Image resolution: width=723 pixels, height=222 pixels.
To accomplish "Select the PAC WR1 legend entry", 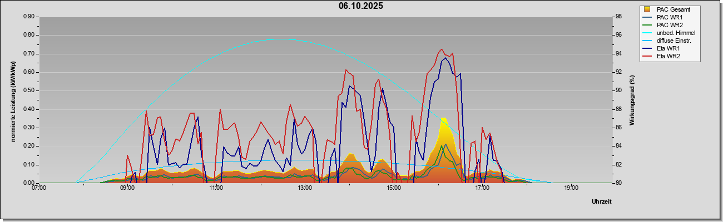I will tap(669, 17).
